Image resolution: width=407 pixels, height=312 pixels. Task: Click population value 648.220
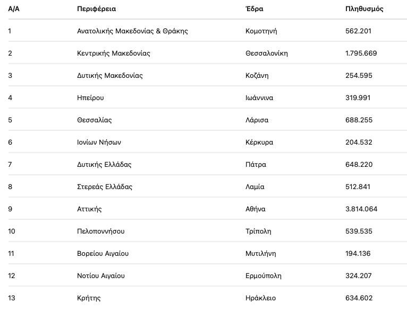tap(359, 165)
